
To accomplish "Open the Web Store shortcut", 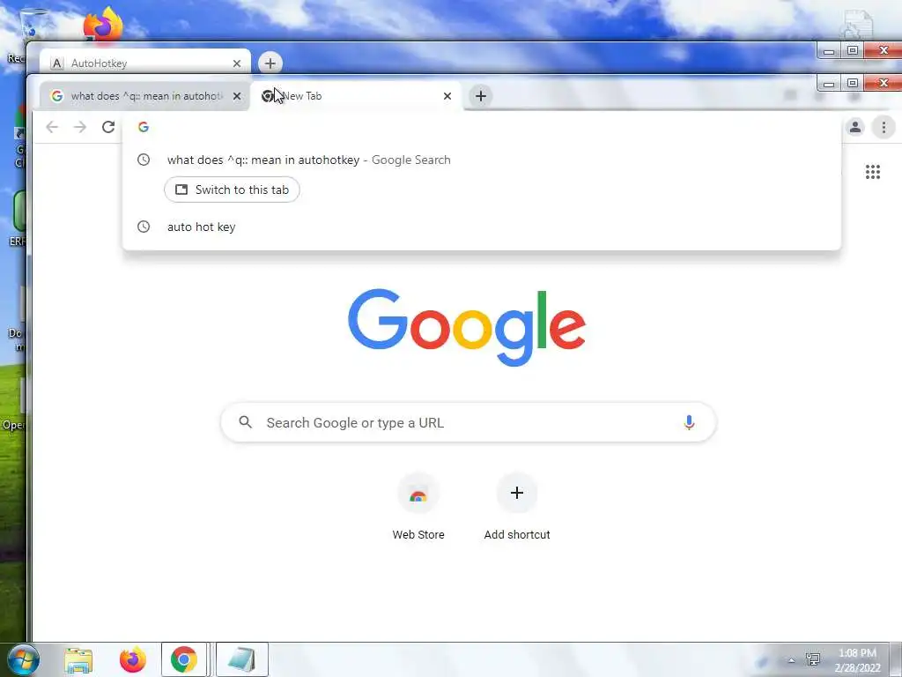I will click(x=418, y=494).
